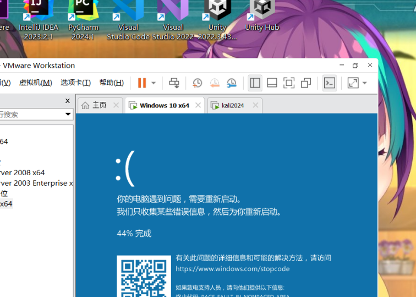Enter full screen mode icon

tap(289, 83)
